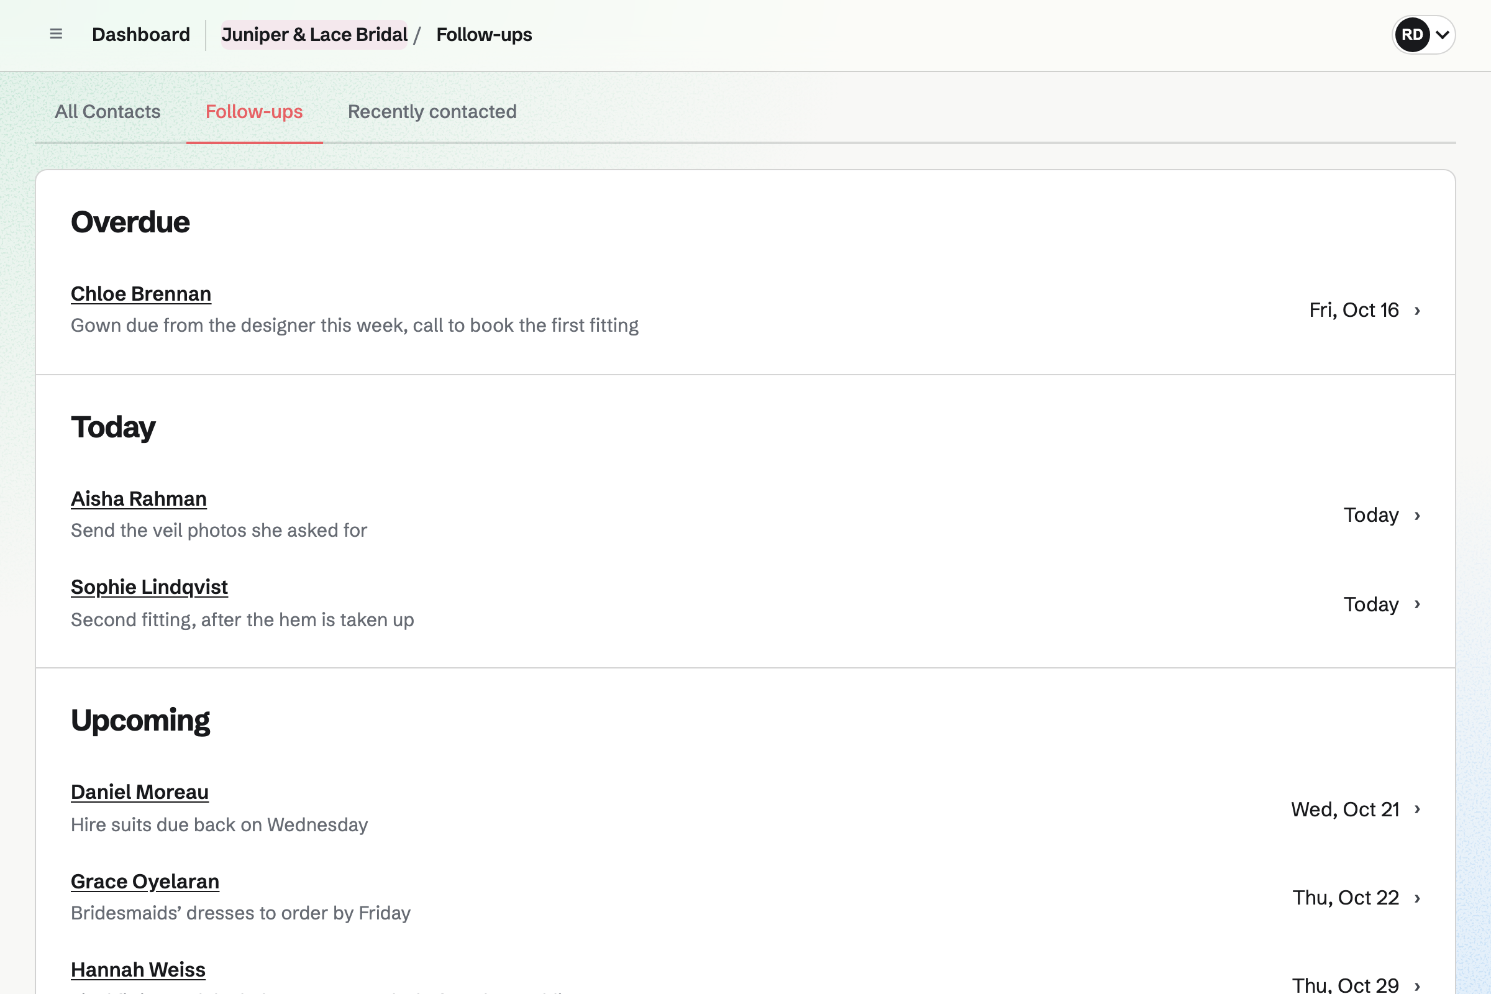Open the hamburger navigation menu

click(x=56, y=34)
